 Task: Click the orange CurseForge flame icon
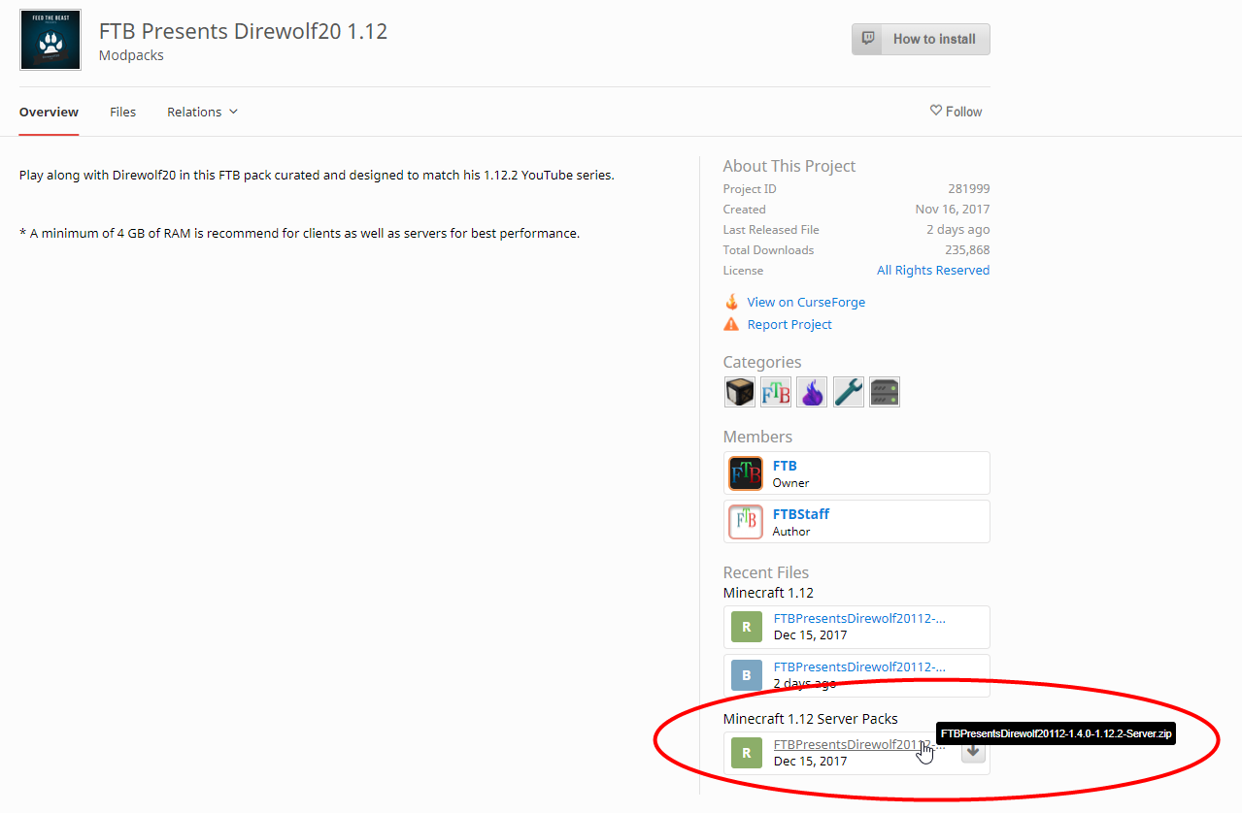(x=731, y=302)
